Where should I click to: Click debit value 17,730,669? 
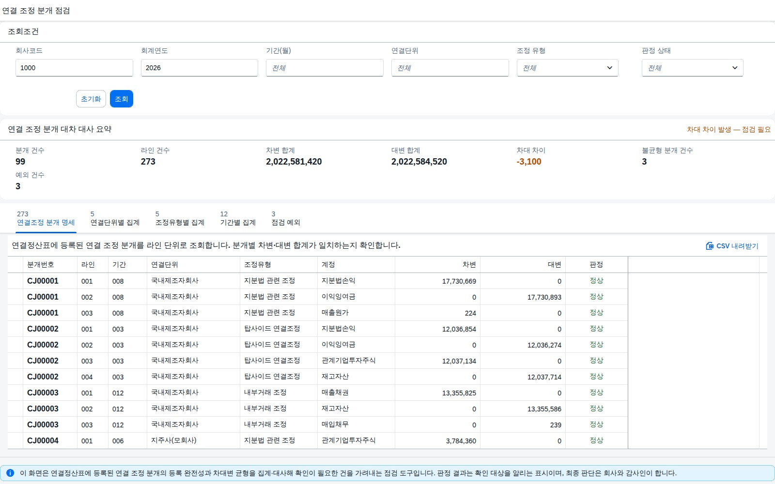point(459,281)
